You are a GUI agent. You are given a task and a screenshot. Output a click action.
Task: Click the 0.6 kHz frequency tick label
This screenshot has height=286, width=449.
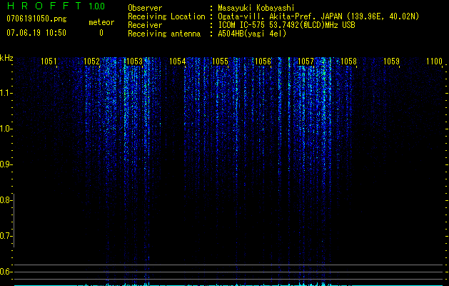[5, 272]
